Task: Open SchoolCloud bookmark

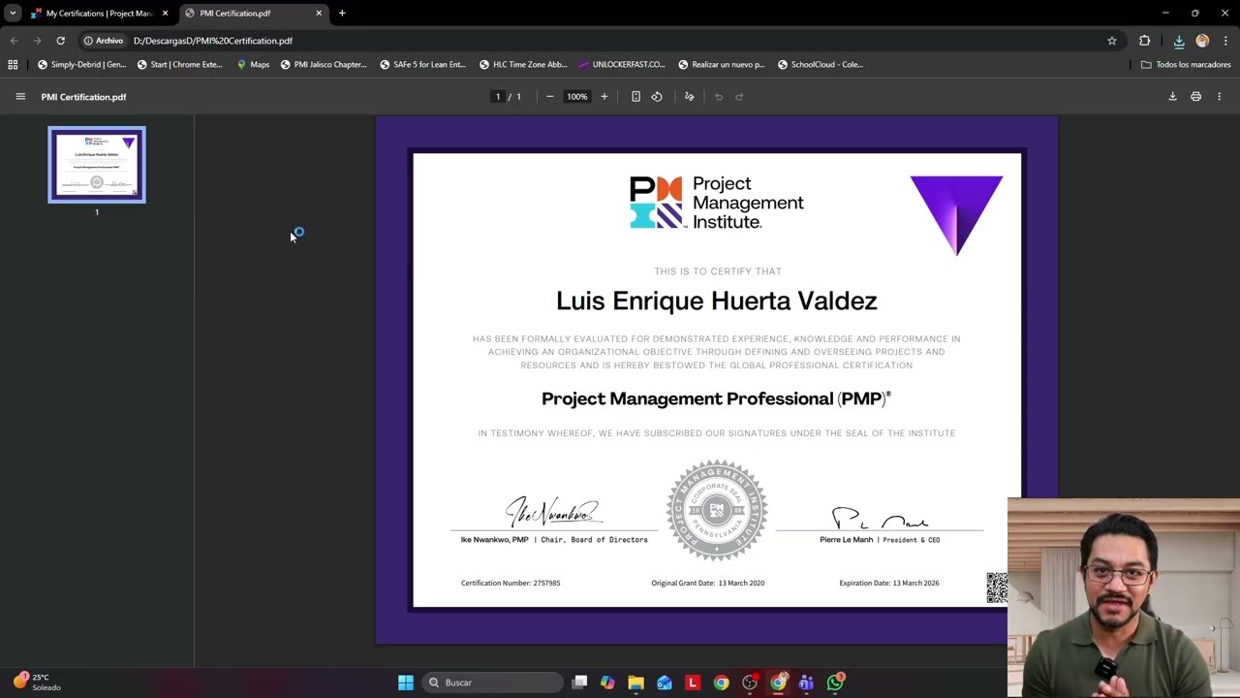Action: [x=821, y=65]
